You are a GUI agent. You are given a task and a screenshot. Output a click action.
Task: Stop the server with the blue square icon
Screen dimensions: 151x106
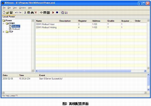[57, 12]
